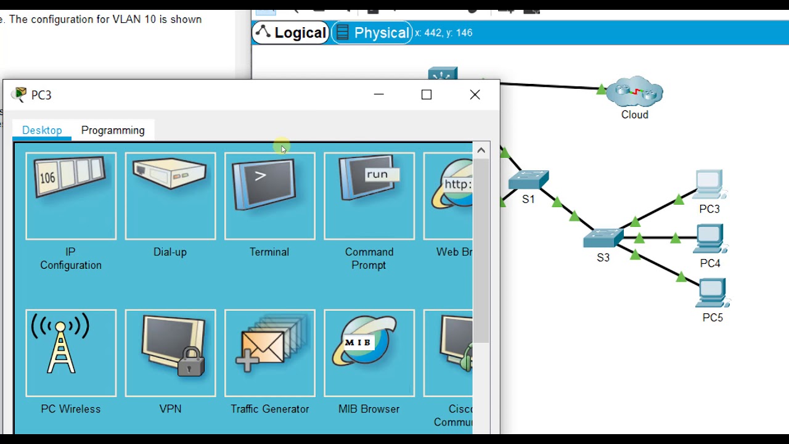Launch the Traffic Generator
This screenshot has width=789, height=444.
tap(269, 353)
